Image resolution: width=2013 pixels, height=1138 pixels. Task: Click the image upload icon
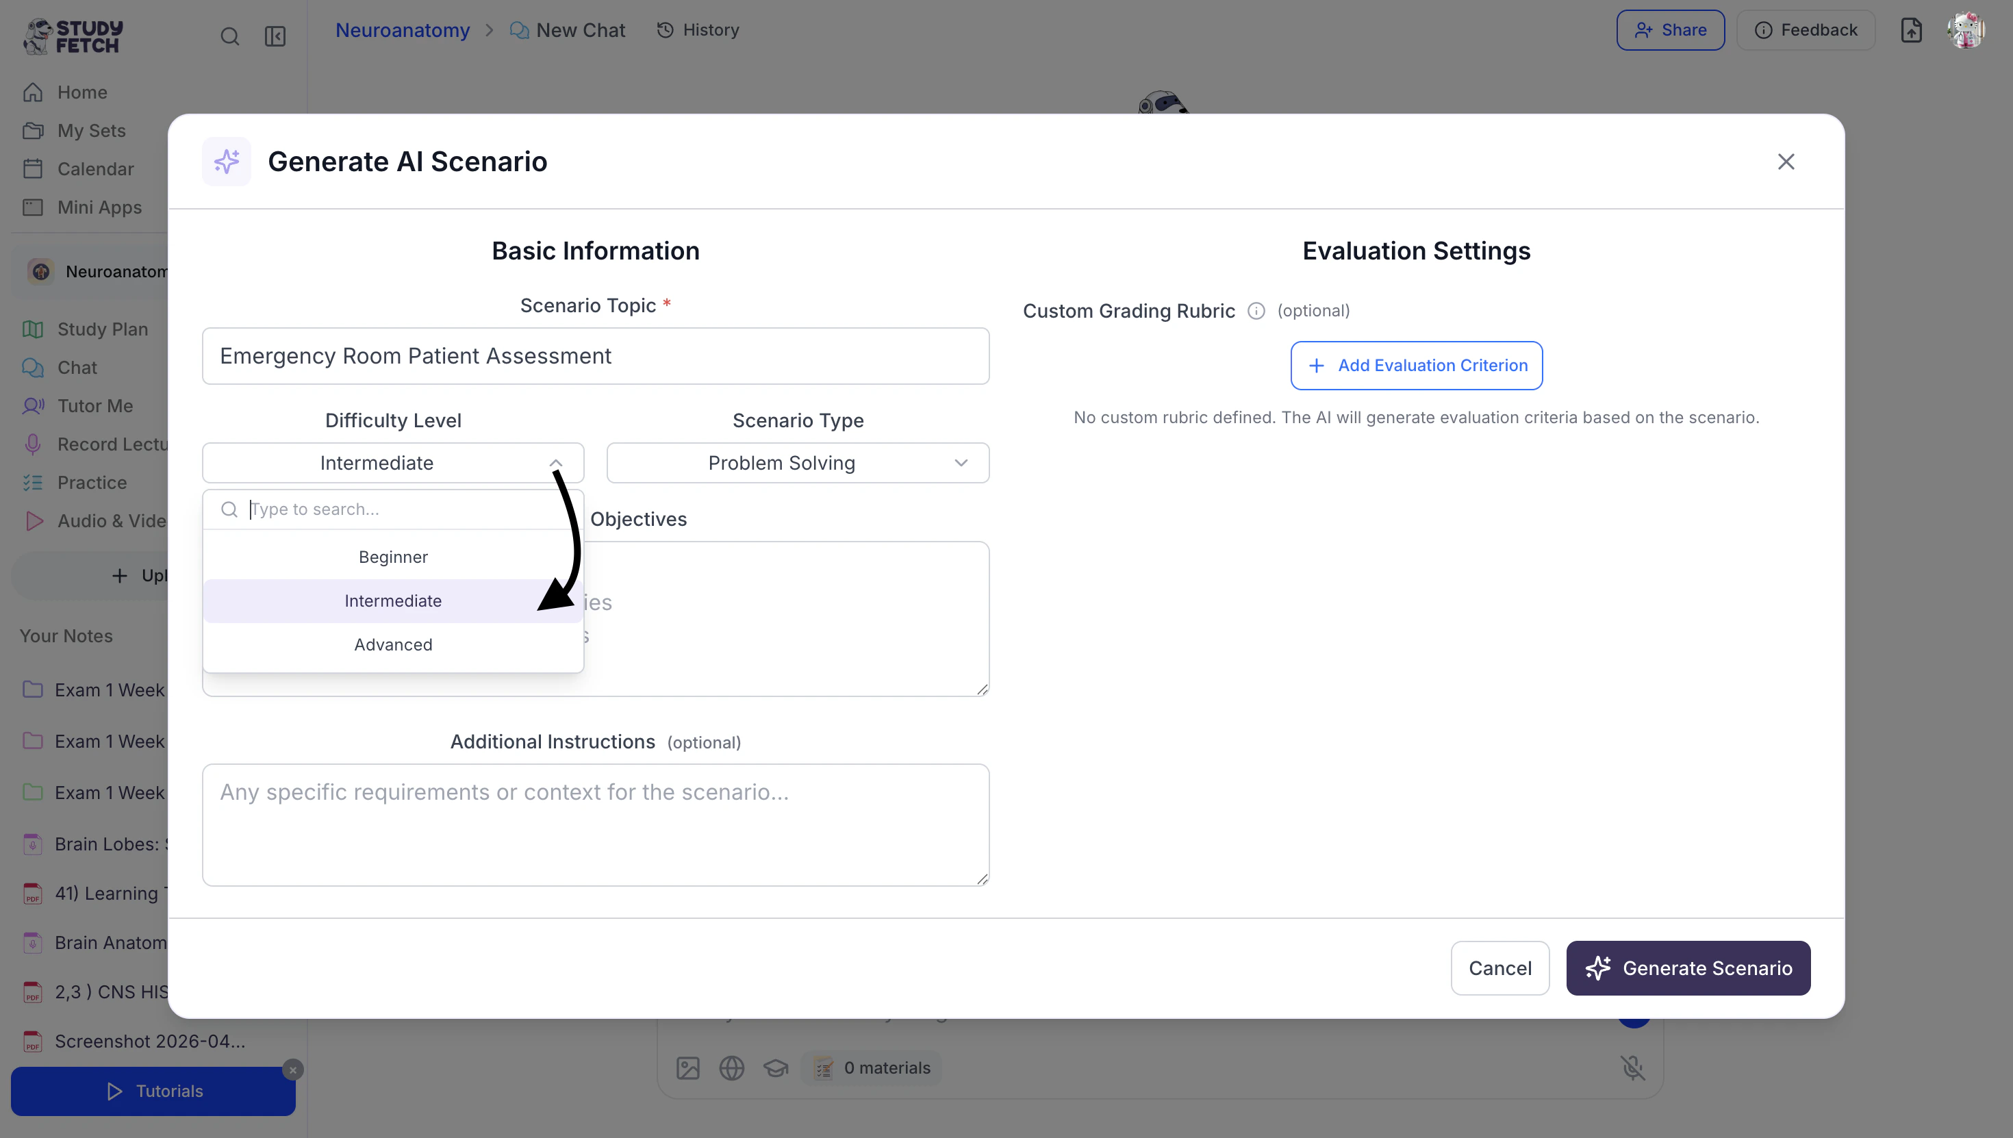pos(687,1067)
